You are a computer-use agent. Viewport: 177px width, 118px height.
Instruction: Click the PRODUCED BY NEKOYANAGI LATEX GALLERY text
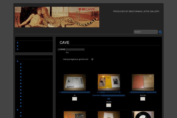click(x=136, y=12)
